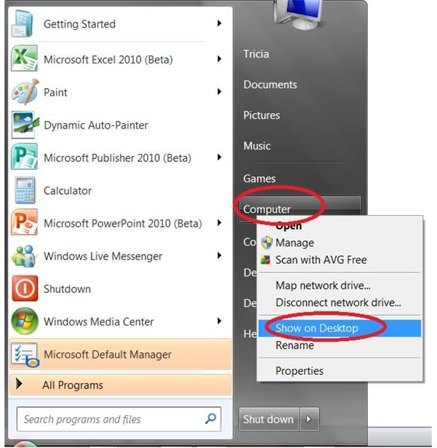The height and width of the screenshot is (448, 437).
Task: Click the Publisher 2010 icon
Action: (x=24, y=157)
